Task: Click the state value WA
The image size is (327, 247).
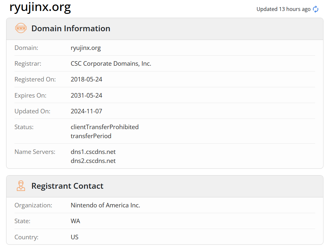Action: [75, 221]
